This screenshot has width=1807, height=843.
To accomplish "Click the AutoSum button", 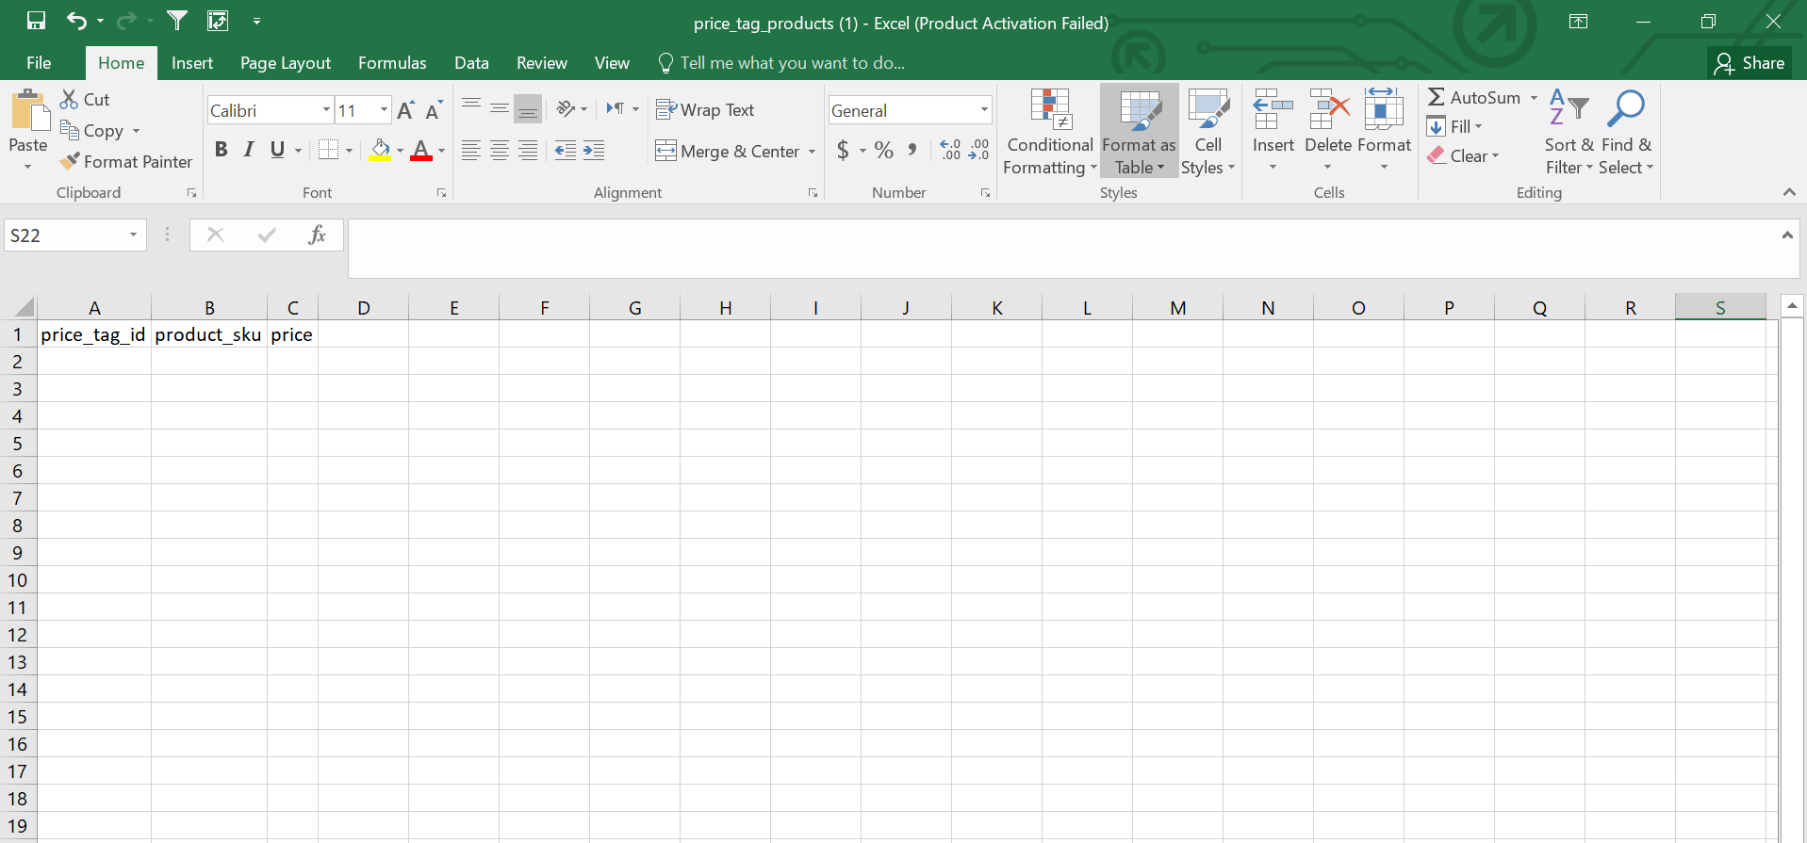I will (x=1473, y=97).
